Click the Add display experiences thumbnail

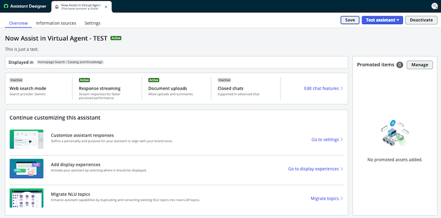coord(26,168)
